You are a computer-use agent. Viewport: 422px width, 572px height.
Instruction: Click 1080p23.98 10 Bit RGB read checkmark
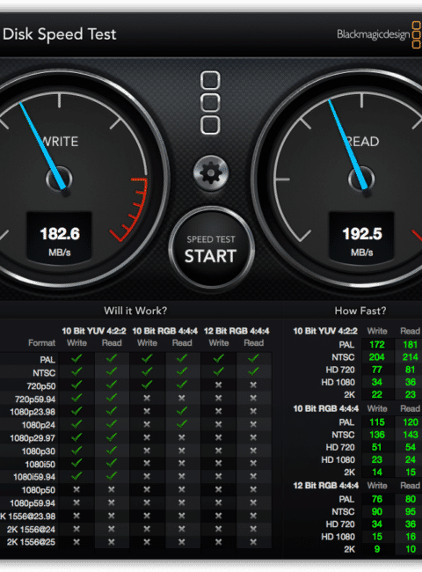pyautogui.click(x=182, y=411)
